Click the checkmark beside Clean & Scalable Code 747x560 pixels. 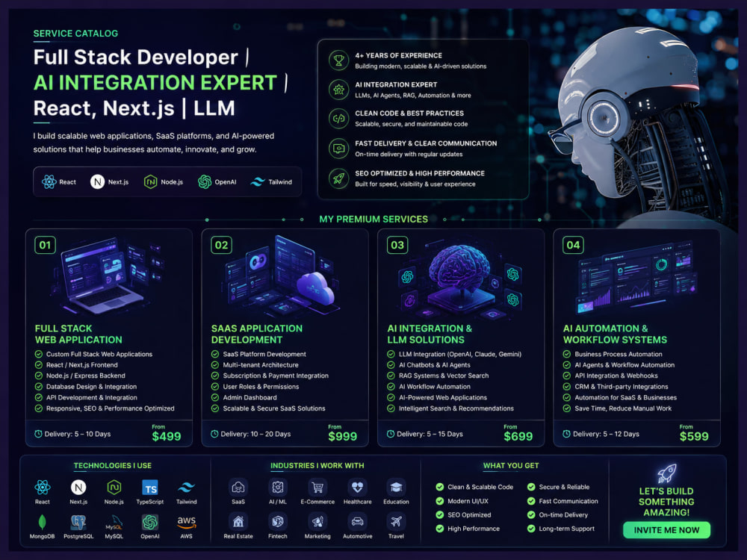440,487
